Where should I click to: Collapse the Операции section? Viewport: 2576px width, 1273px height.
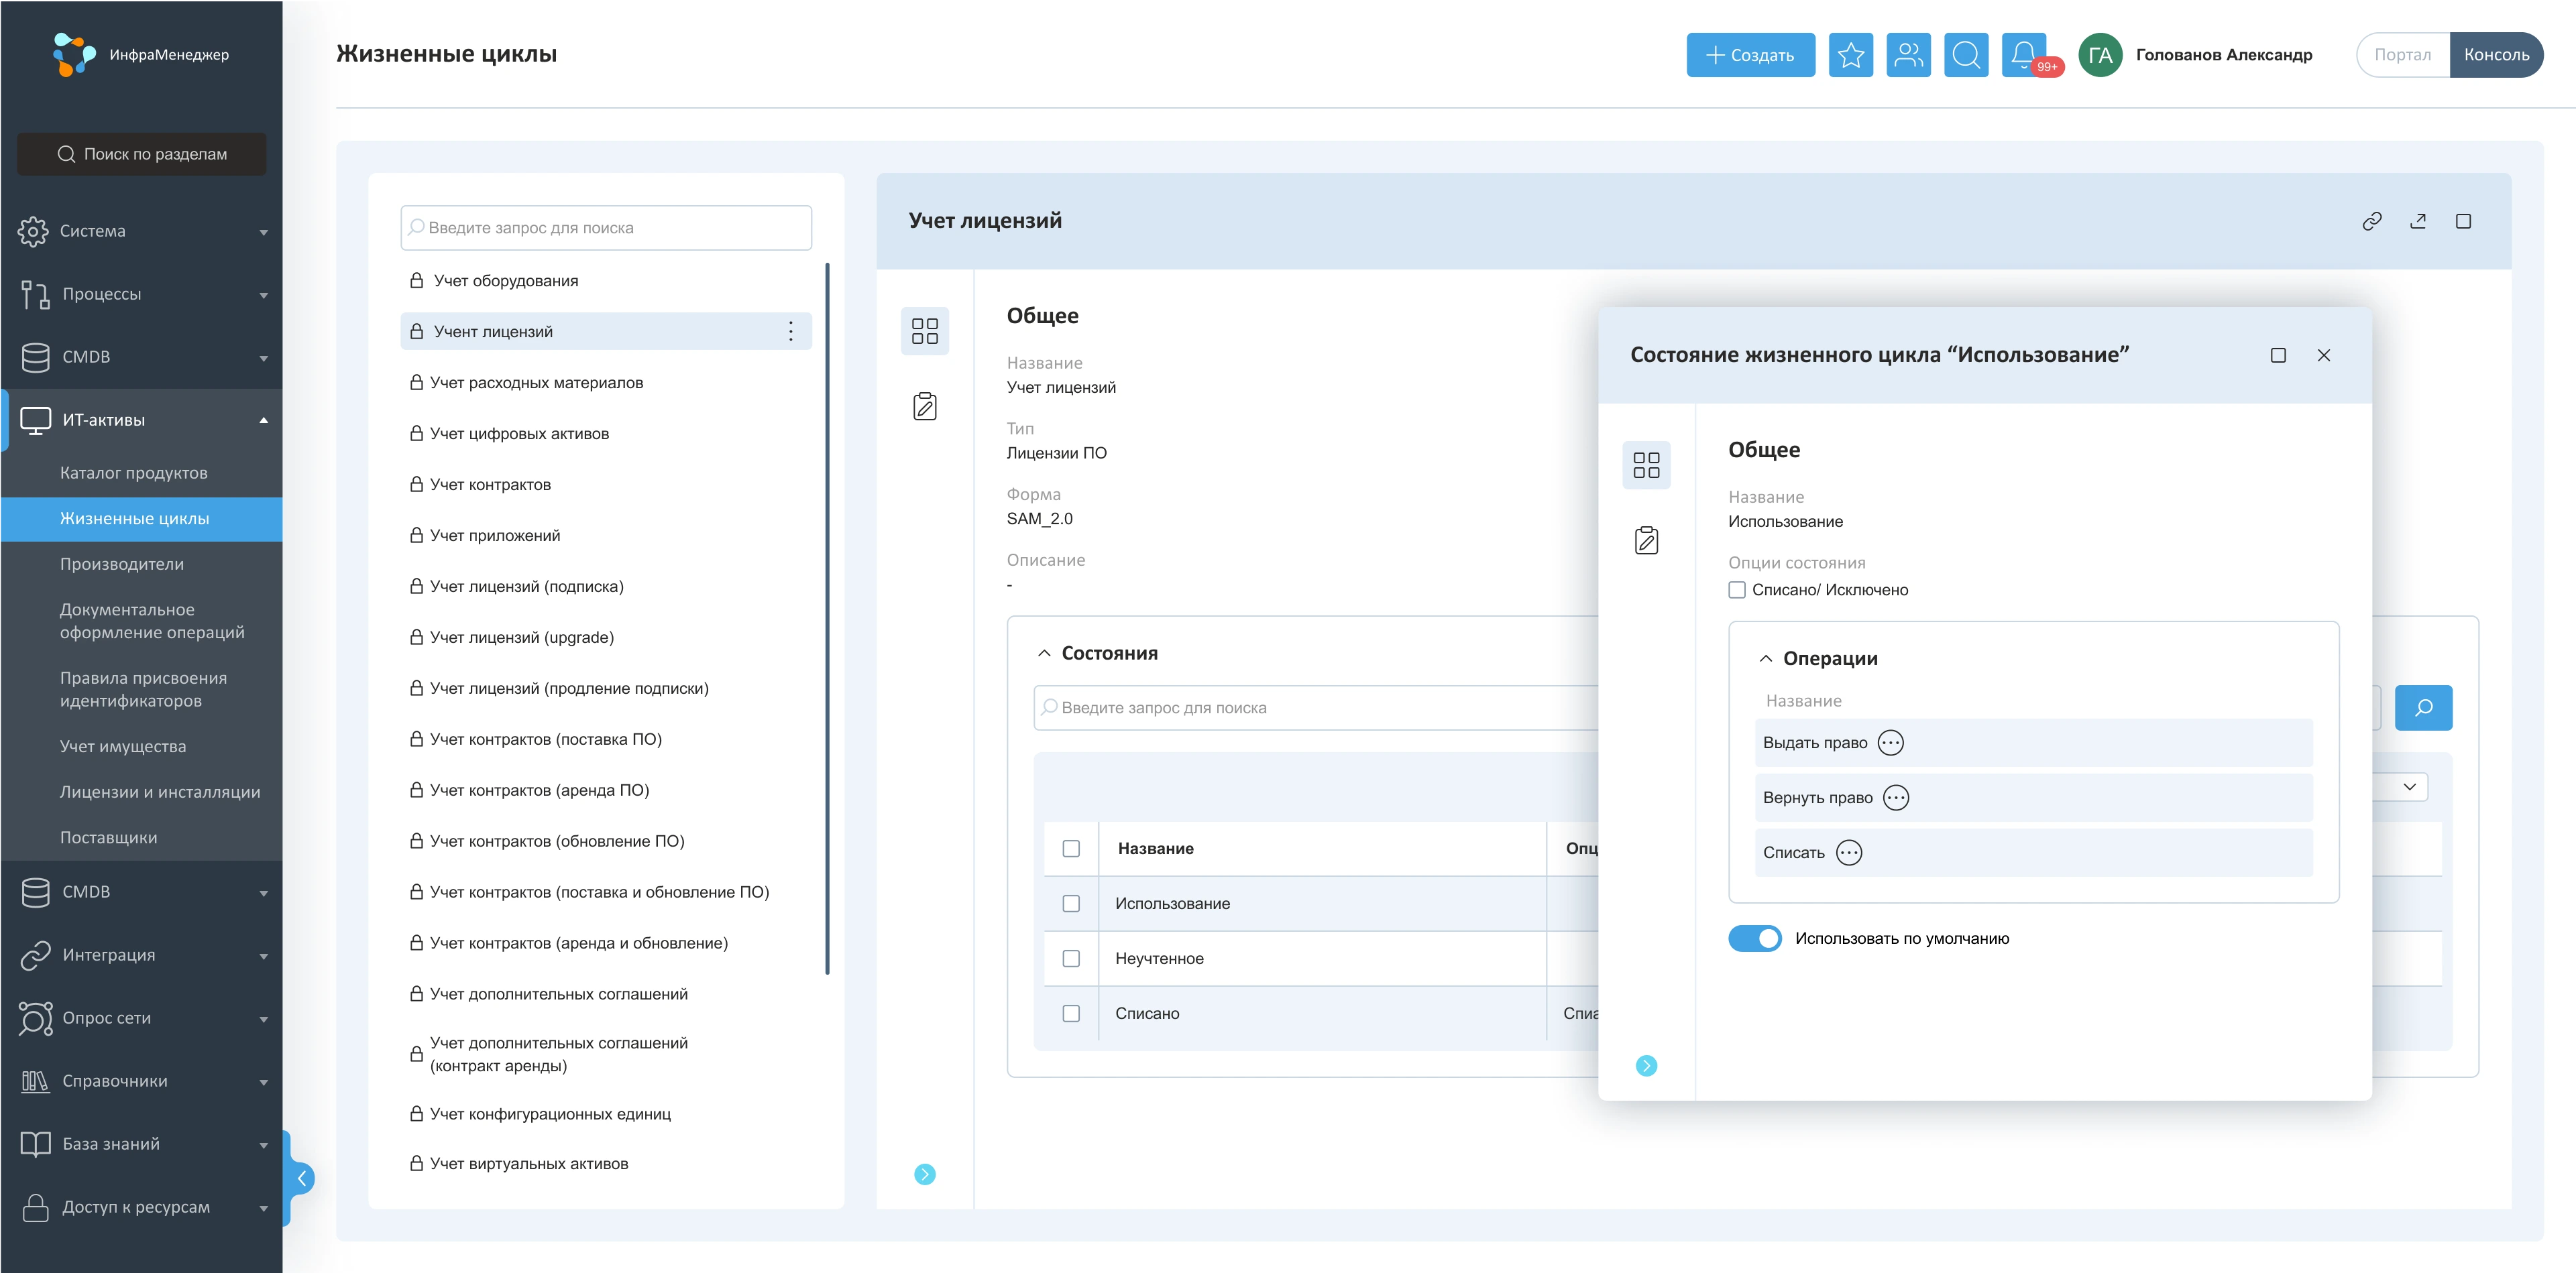[x=1766, y=658]
